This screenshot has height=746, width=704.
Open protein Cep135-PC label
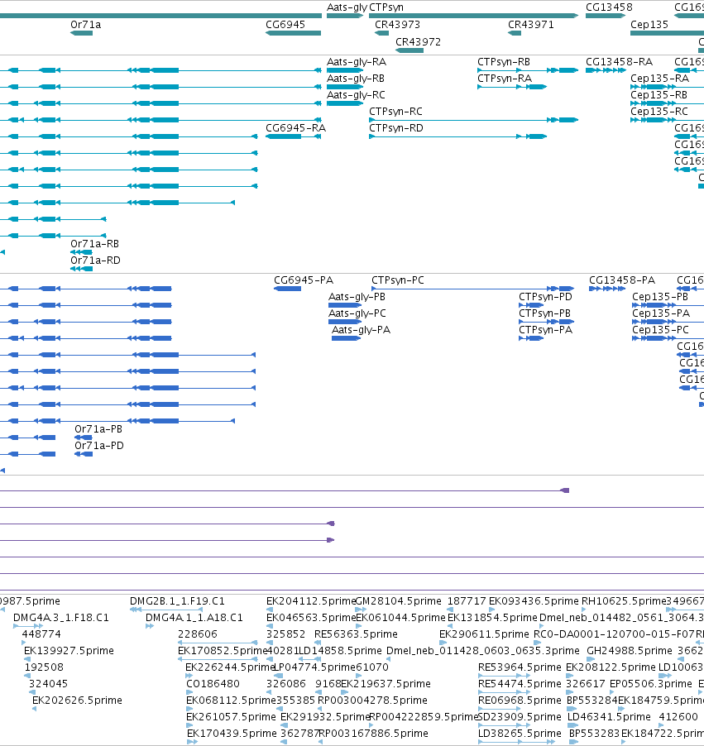(x=660, y=330)
